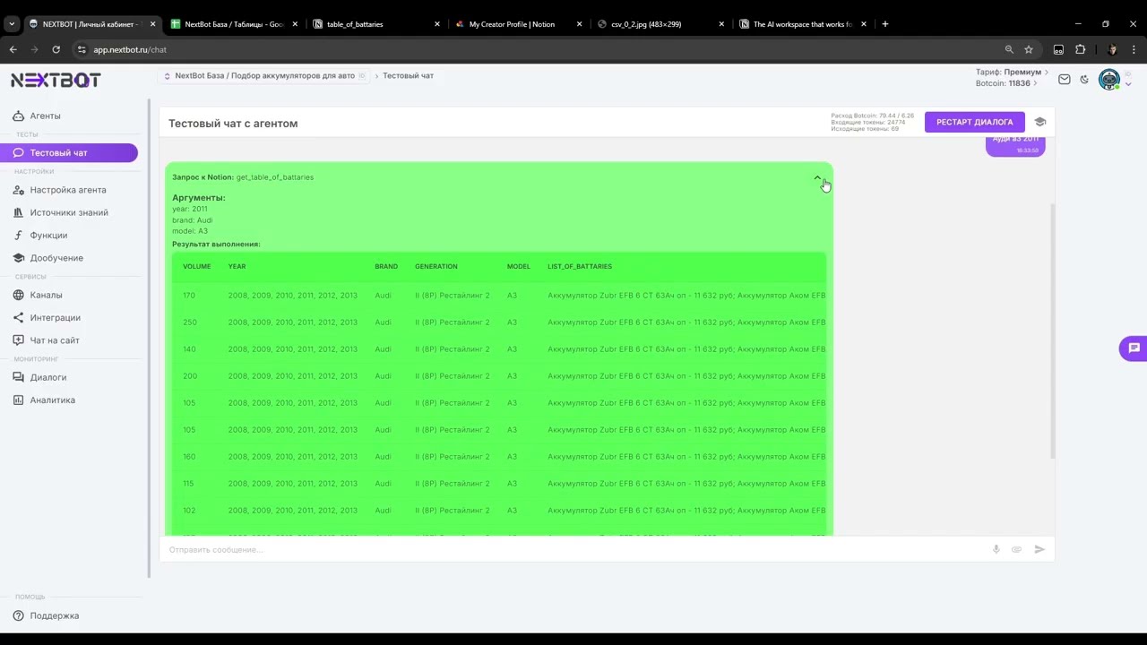Go back in browser history
Viewport: 1147px width, 645px height.
[x=13, y=49]
